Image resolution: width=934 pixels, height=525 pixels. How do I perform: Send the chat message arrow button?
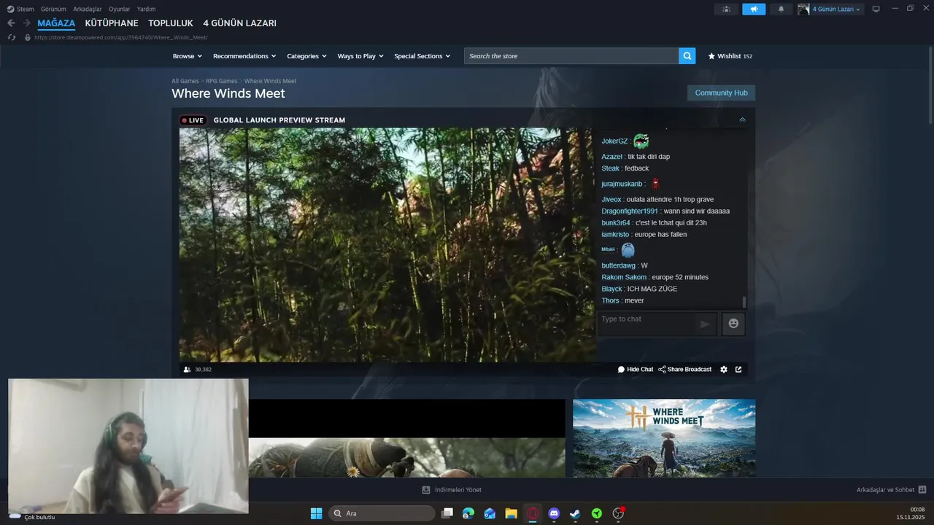[x=705, y=324]
